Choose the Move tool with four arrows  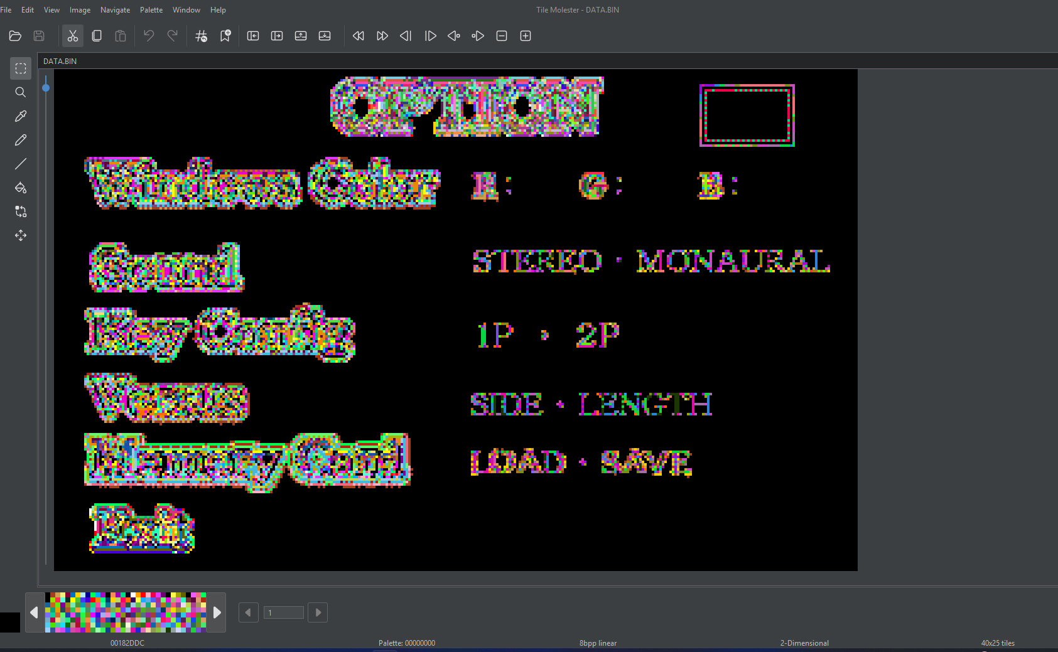(x=21, y=235)
